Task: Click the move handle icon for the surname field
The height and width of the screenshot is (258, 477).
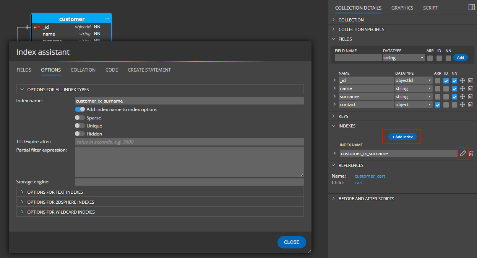Action: [x=463, y=96]
